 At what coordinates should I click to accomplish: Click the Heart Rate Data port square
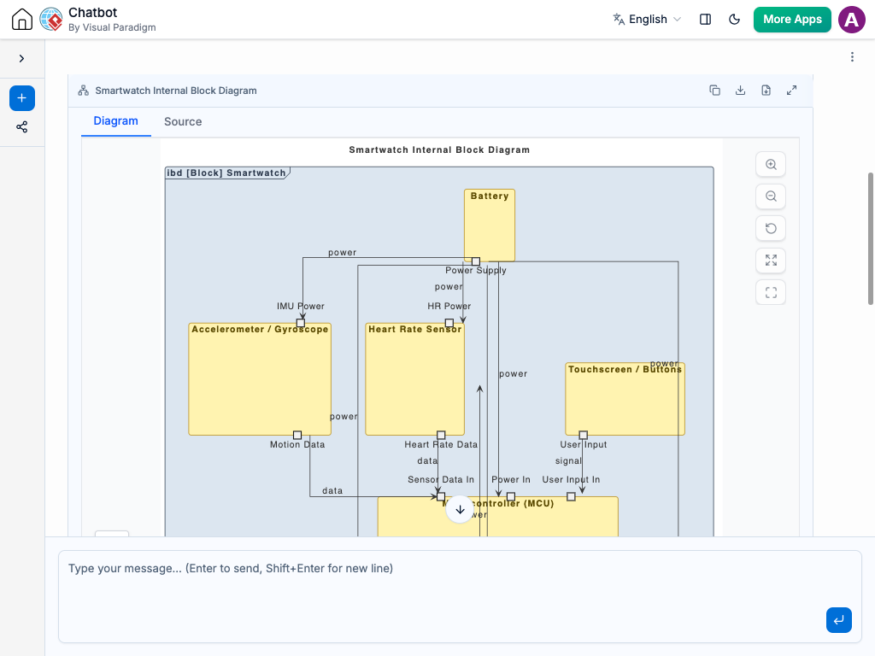pyautogui.click(x=441, y=435)
